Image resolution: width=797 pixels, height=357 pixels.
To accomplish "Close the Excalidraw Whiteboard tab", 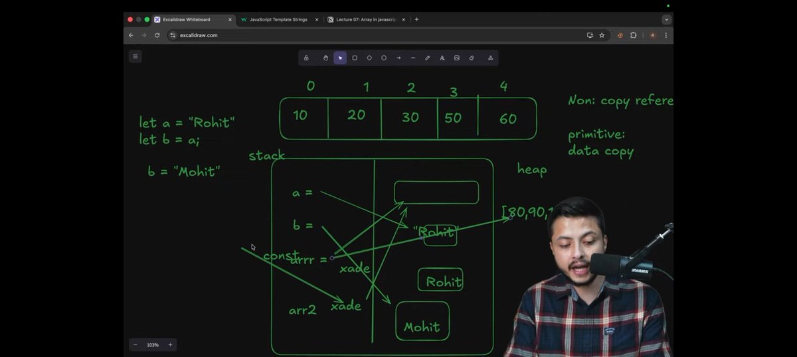I will (229, 20).
